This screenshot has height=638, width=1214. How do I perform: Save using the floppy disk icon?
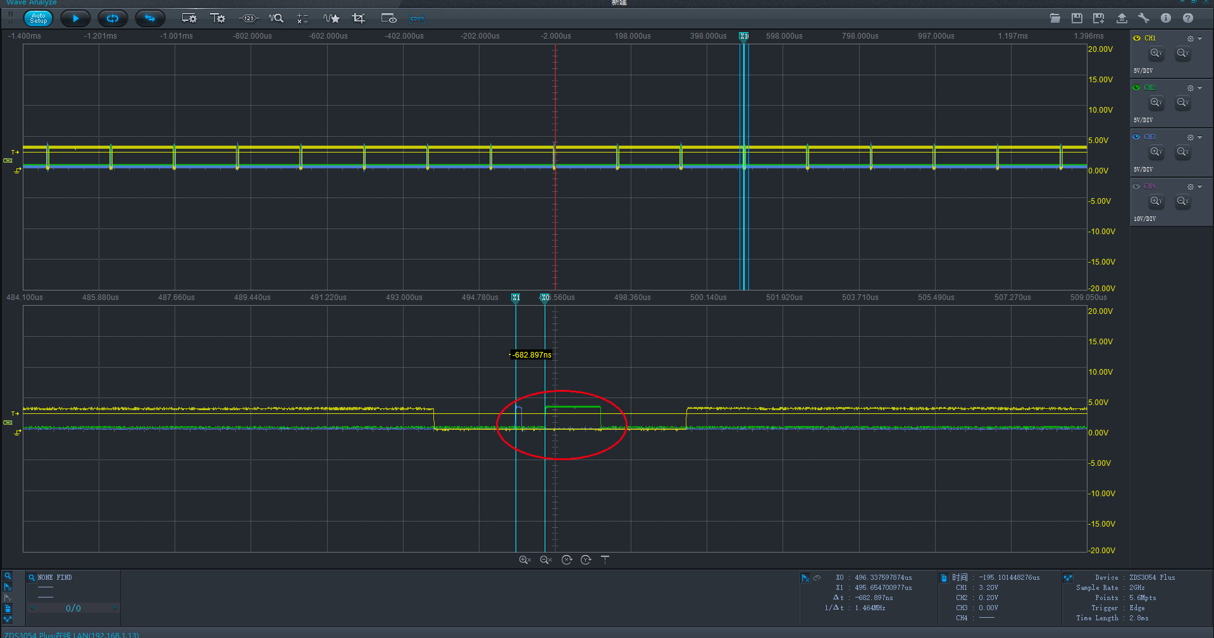click(1077, 18)
